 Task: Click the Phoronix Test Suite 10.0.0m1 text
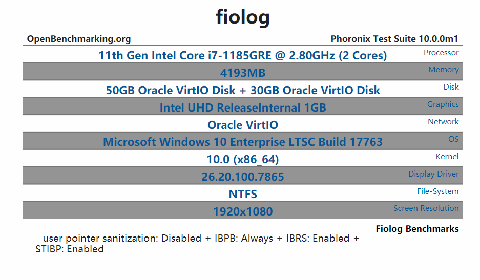pos(394,39)
